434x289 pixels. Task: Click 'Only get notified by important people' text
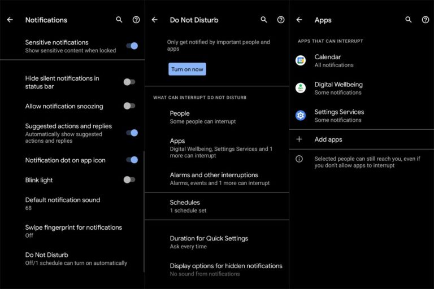218,45
